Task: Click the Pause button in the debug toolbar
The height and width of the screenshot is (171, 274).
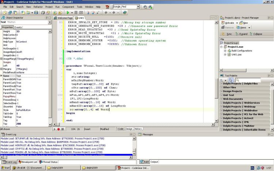Action: pos(76,12)
